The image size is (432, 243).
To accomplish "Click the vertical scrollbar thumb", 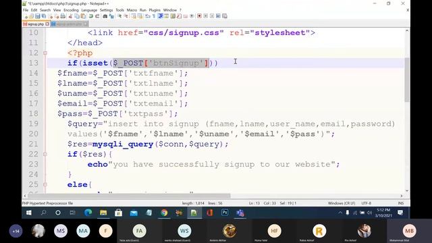I will [x=407, y=80].
